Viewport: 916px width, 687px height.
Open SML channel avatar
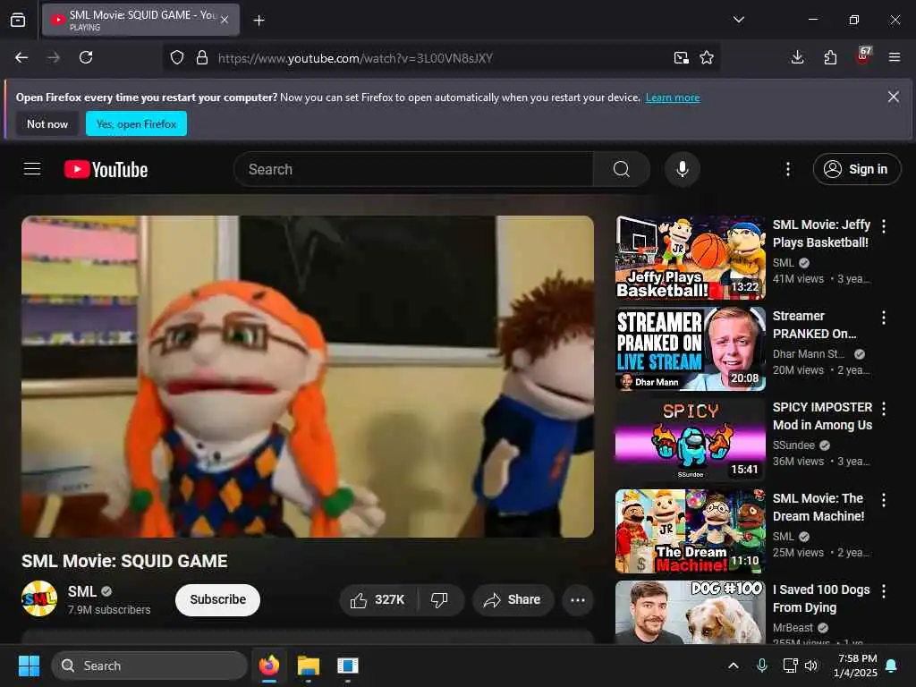click(x=39, y=598)
